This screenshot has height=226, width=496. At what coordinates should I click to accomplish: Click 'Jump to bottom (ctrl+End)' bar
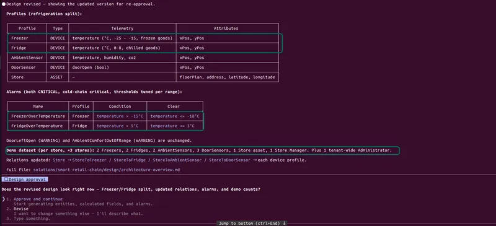point(252,223)
